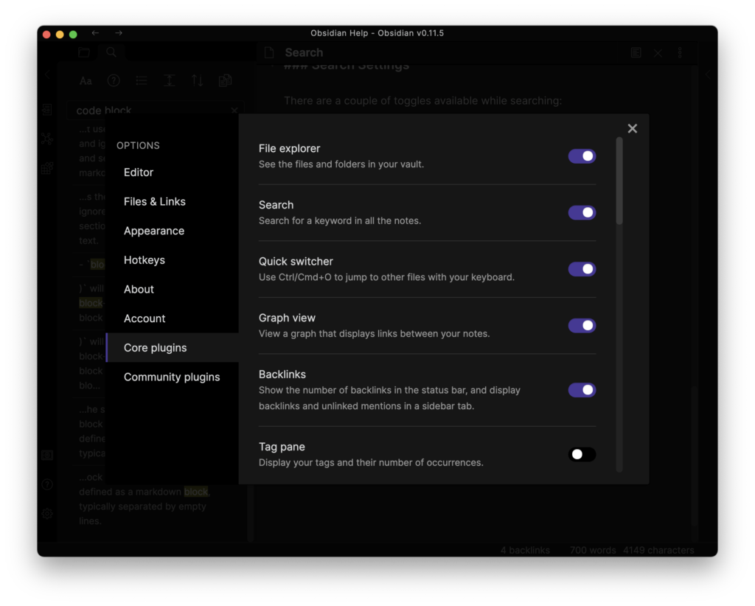755x606 pixels.
Task: Click the settings gear in left ribbon
Action: pyautogui.click(x=47, y=513)
